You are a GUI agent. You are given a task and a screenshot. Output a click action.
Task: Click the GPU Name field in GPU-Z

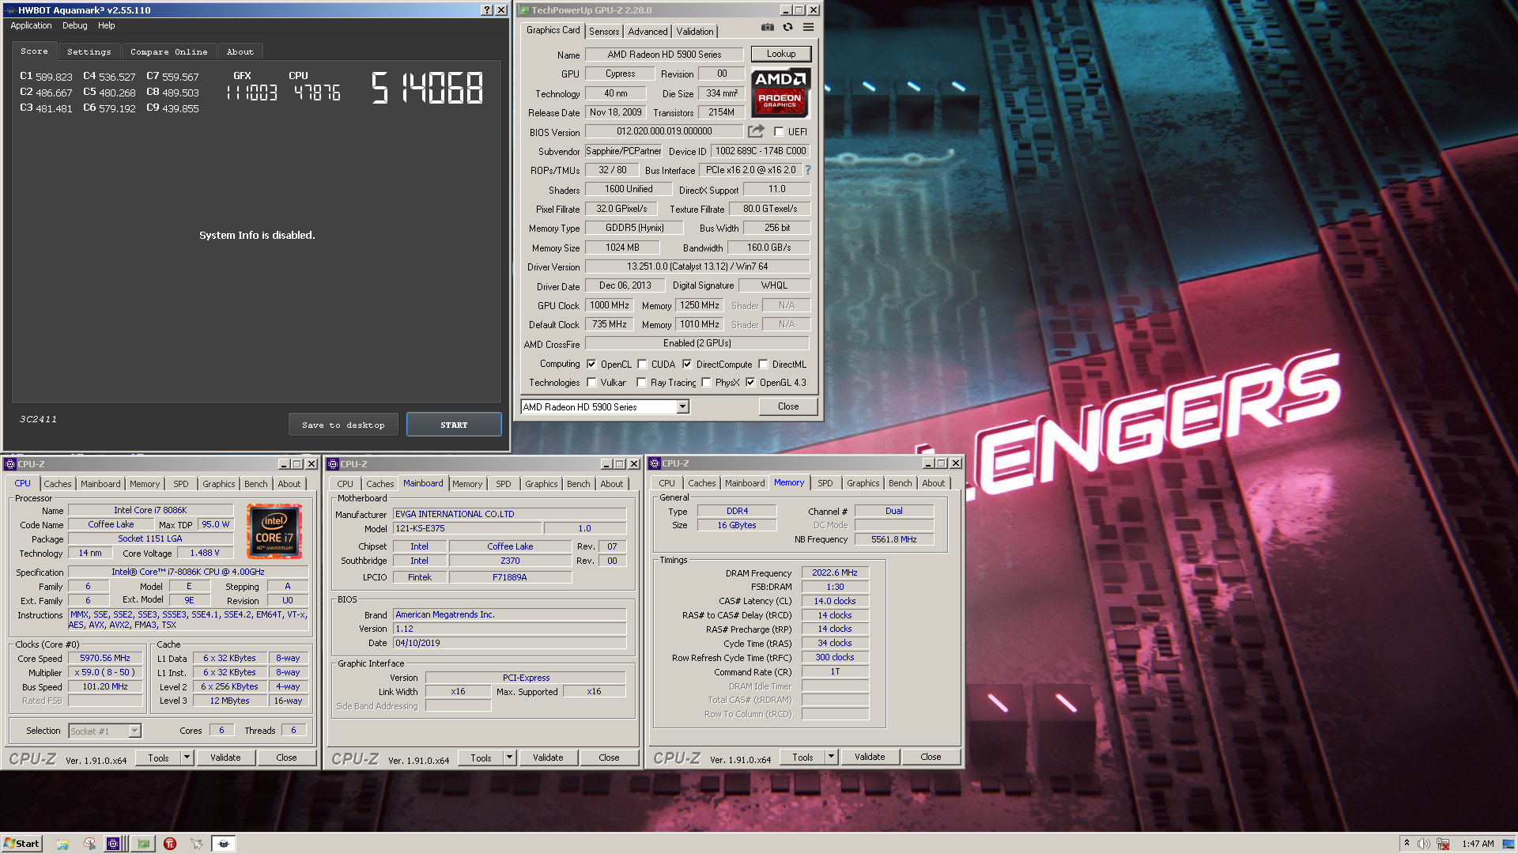click(664, 55)
